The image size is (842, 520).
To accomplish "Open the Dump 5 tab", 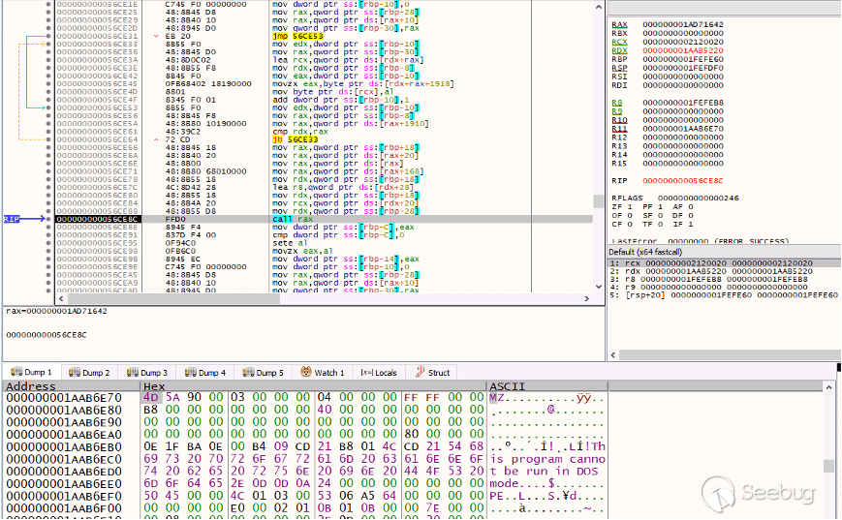I will click(264, 373).
